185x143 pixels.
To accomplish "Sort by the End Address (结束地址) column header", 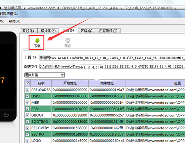I will pyautogui.click(x=107, y=83).
